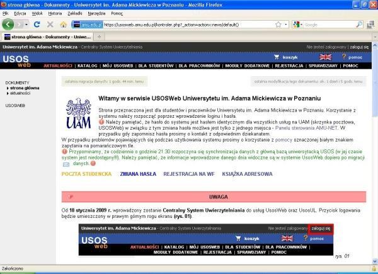Select 'aktualności' in the sidebar

pos(20,93)
